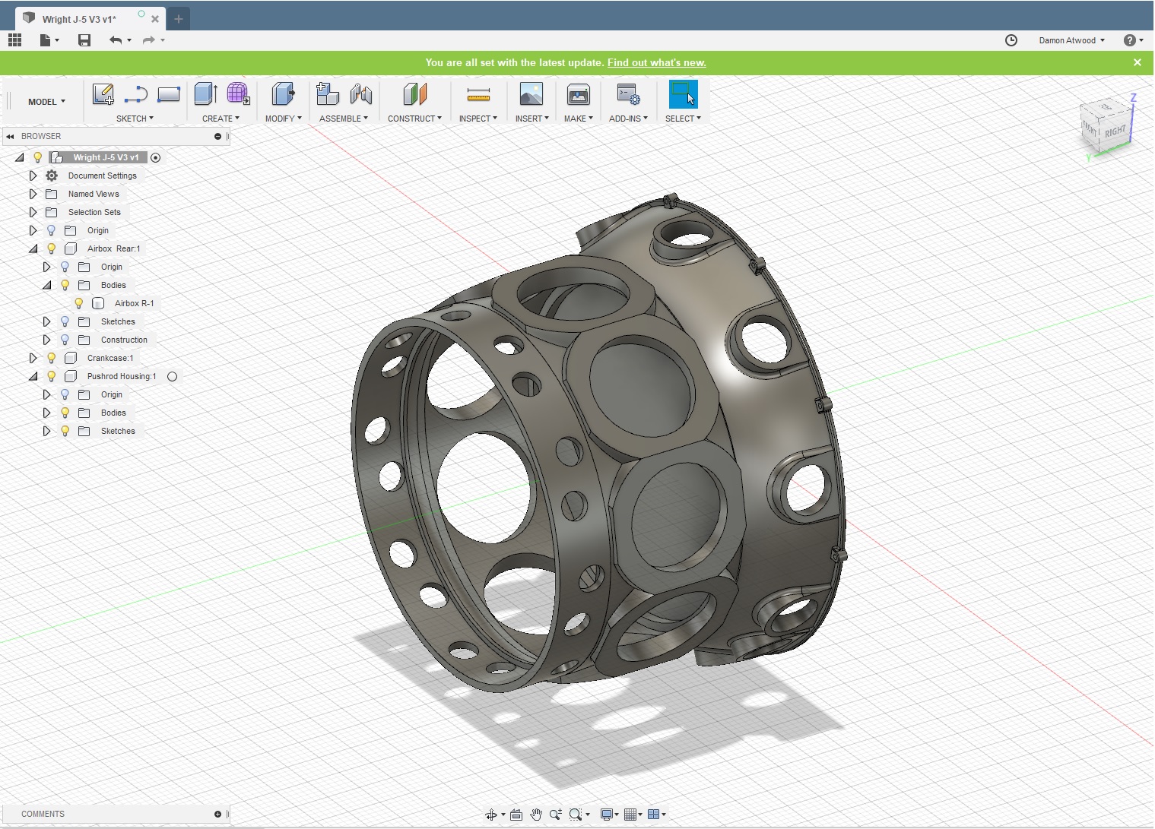Open the job status clock icon
Screen dimensions: 1155x829
point(1011,40)
